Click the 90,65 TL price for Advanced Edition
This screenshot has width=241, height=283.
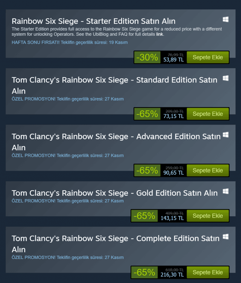click(174, 173)
